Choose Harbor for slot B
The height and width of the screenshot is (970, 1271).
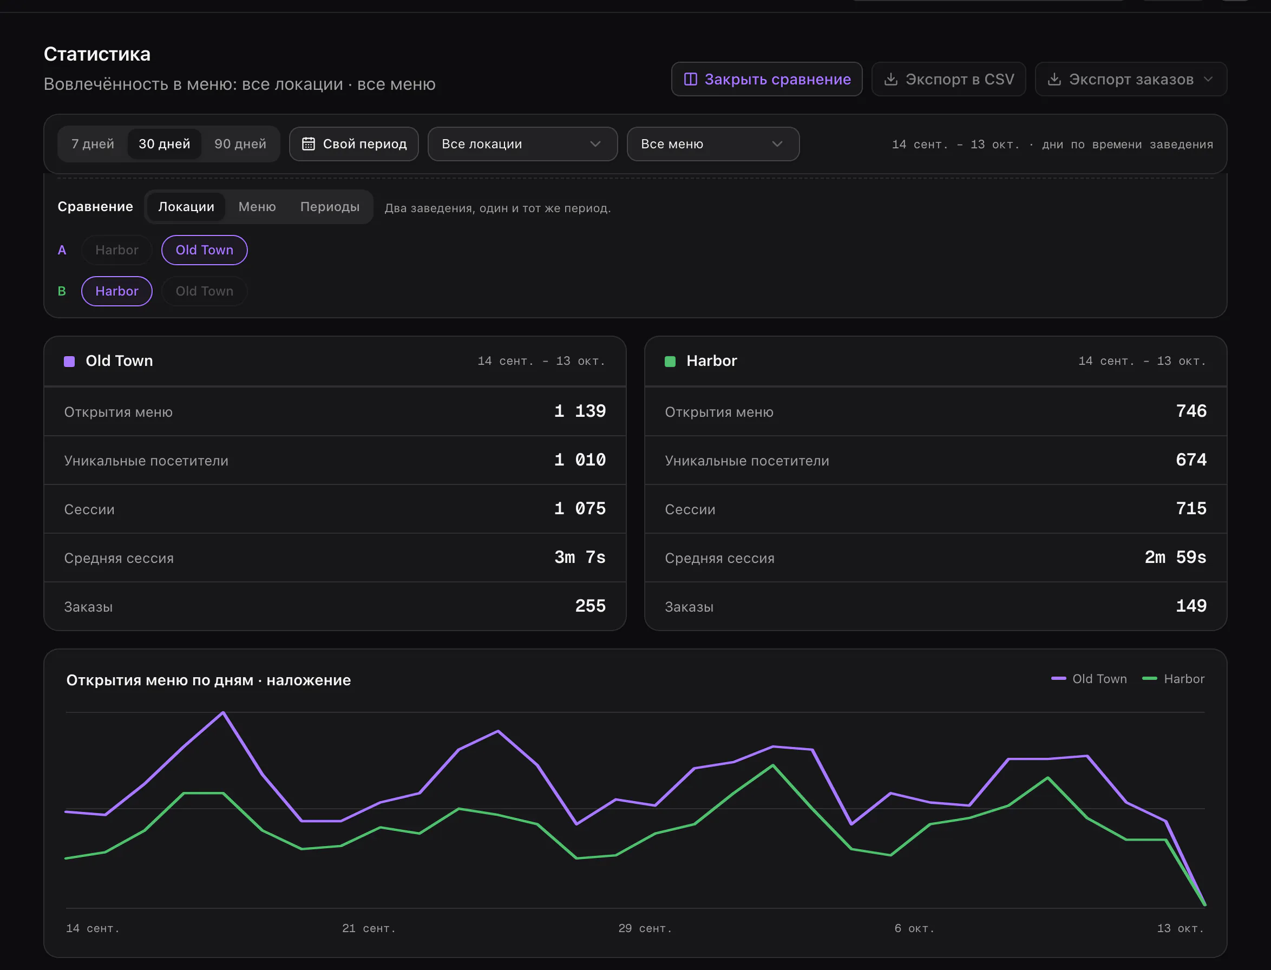tap(116, 291)
